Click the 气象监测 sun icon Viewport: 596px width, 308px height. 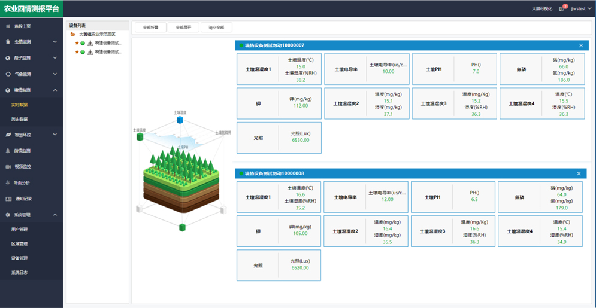click(x=8, y=74)
